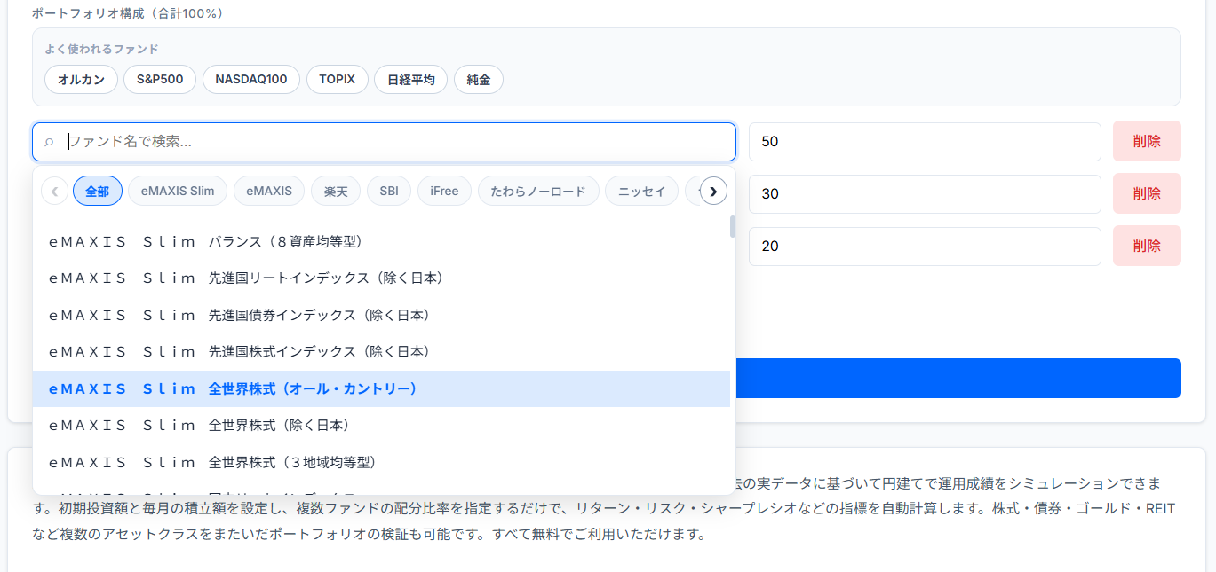
Task: Filter by たわらノーロード brand
Action: click(538, 190)
